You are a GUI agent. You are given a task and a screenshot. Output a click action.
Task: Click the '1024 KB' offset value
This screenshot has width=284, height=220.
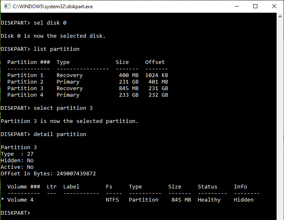pyautogui.click(x=157, y=75)
